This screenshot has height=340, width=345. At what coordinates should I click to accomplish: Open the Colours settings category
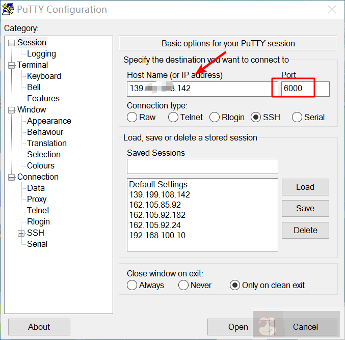click(x=40, y=166)
